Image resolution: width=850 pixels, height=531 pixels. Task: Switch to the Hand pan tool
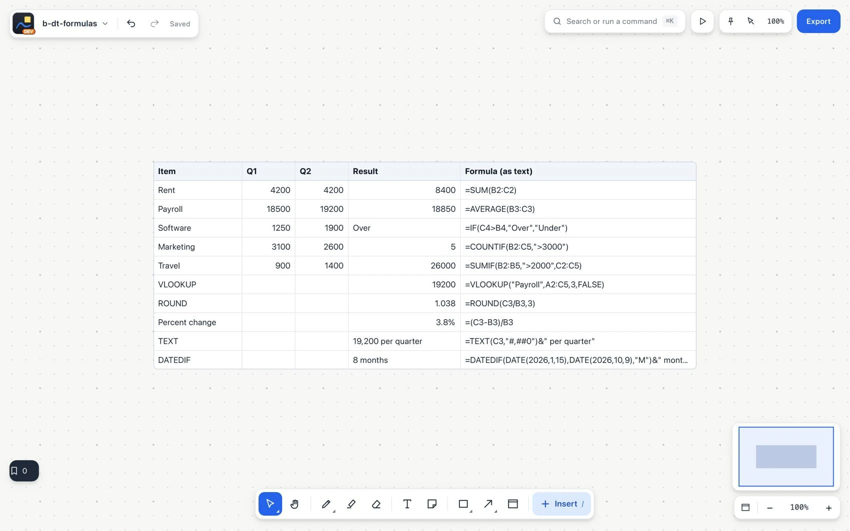[x=294, y=504]
